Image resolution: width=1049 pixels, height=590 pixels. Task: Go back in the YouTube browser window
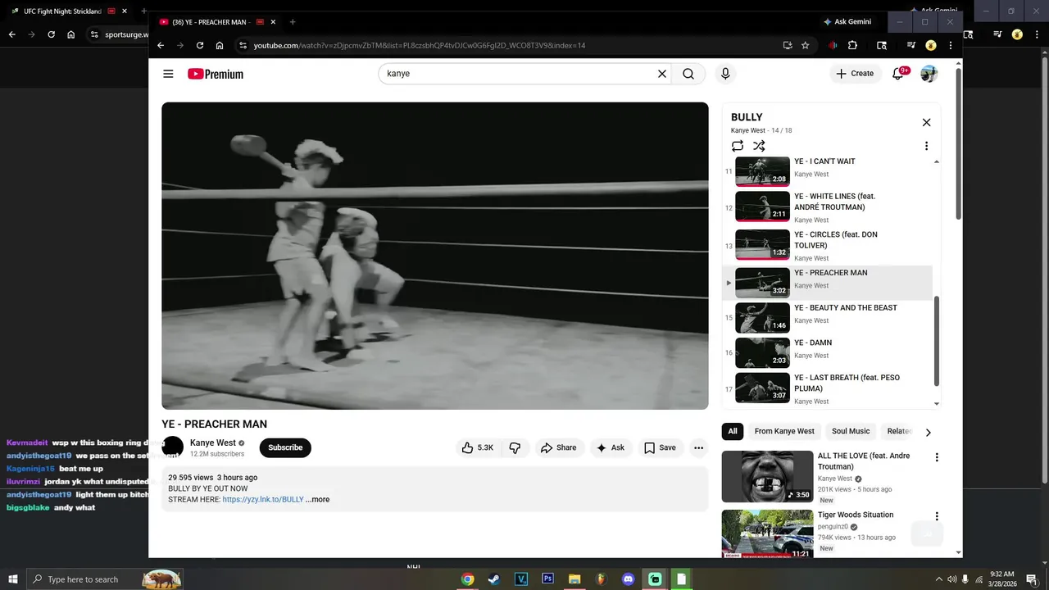pos(161,45)
